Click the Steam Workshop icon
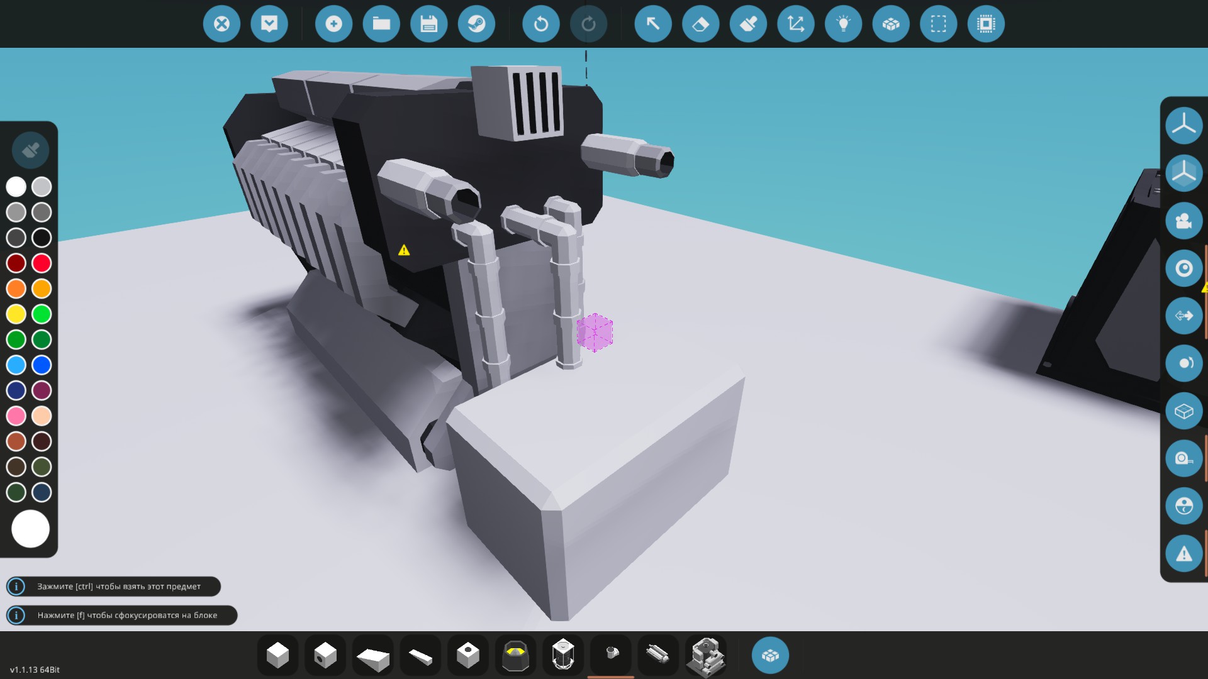Viewport: 1208px width, 679px height. coord(476,24)
